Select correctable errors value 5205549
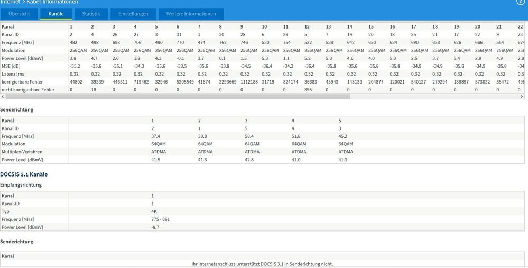The image size is (528, 268). click(185, 82)
